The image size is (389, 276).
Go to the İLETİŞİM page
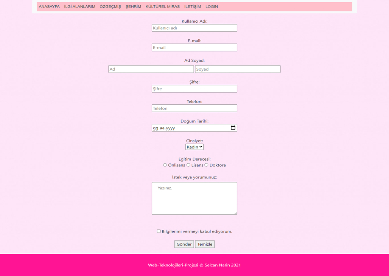(193, 6)
